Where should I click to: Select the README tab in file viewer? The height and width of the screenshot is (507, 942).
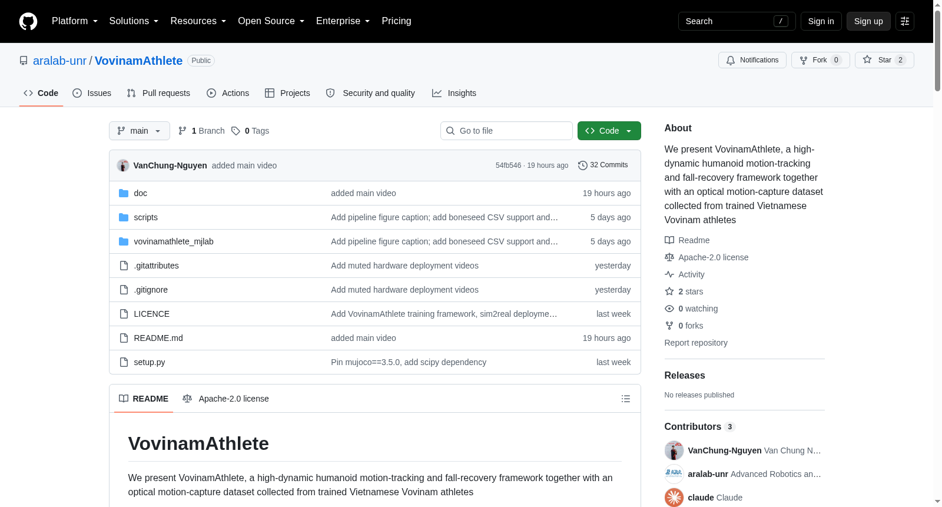144,399
